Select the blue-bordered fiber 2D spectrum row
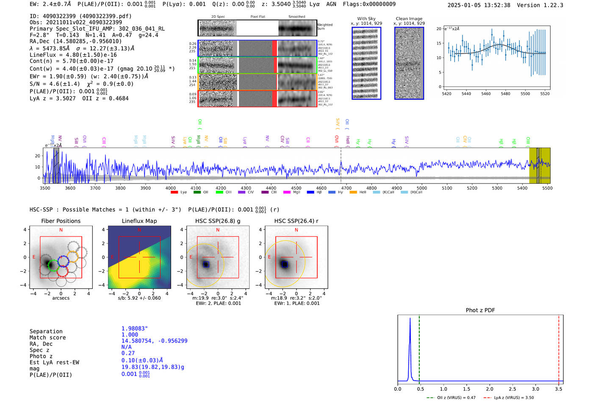The width and height of the screenshot is (593, 404). 257,48
